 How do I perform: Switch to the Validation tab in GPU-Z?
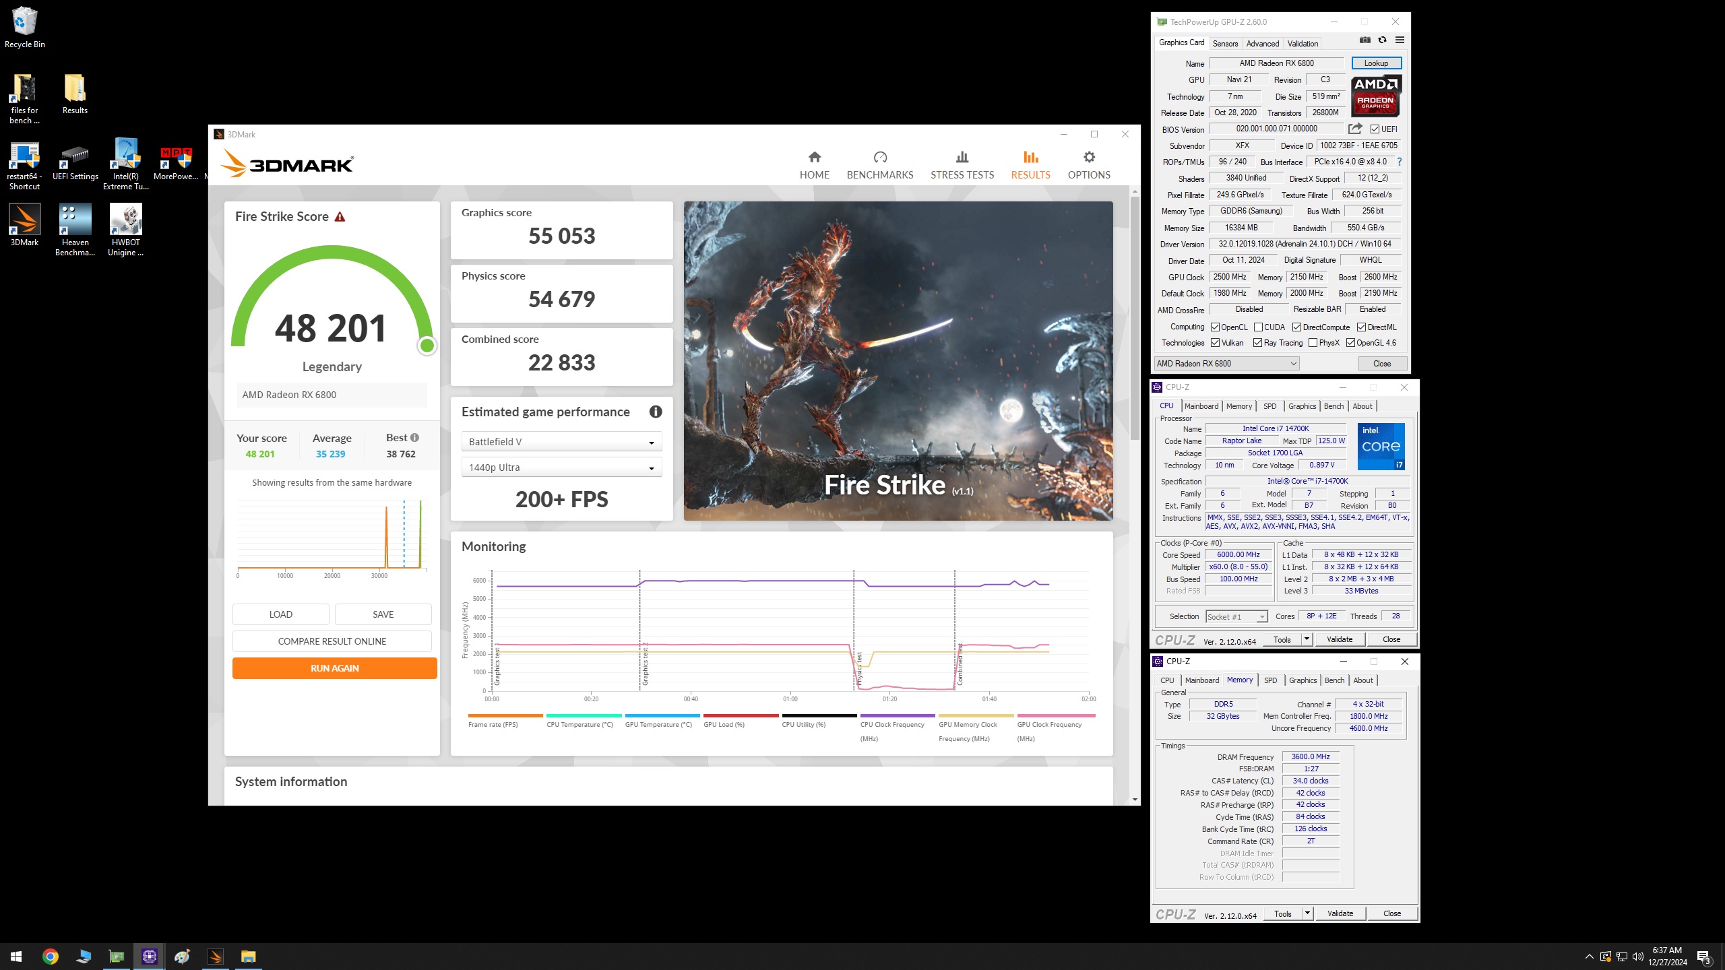coord(1303,44)
